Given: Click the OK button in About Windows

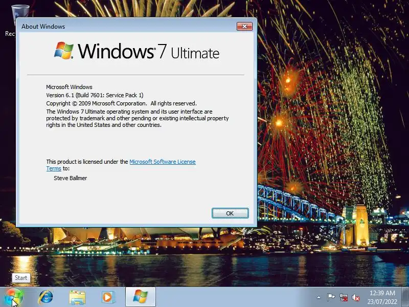Looking at the screenshot, I should 230,213.
